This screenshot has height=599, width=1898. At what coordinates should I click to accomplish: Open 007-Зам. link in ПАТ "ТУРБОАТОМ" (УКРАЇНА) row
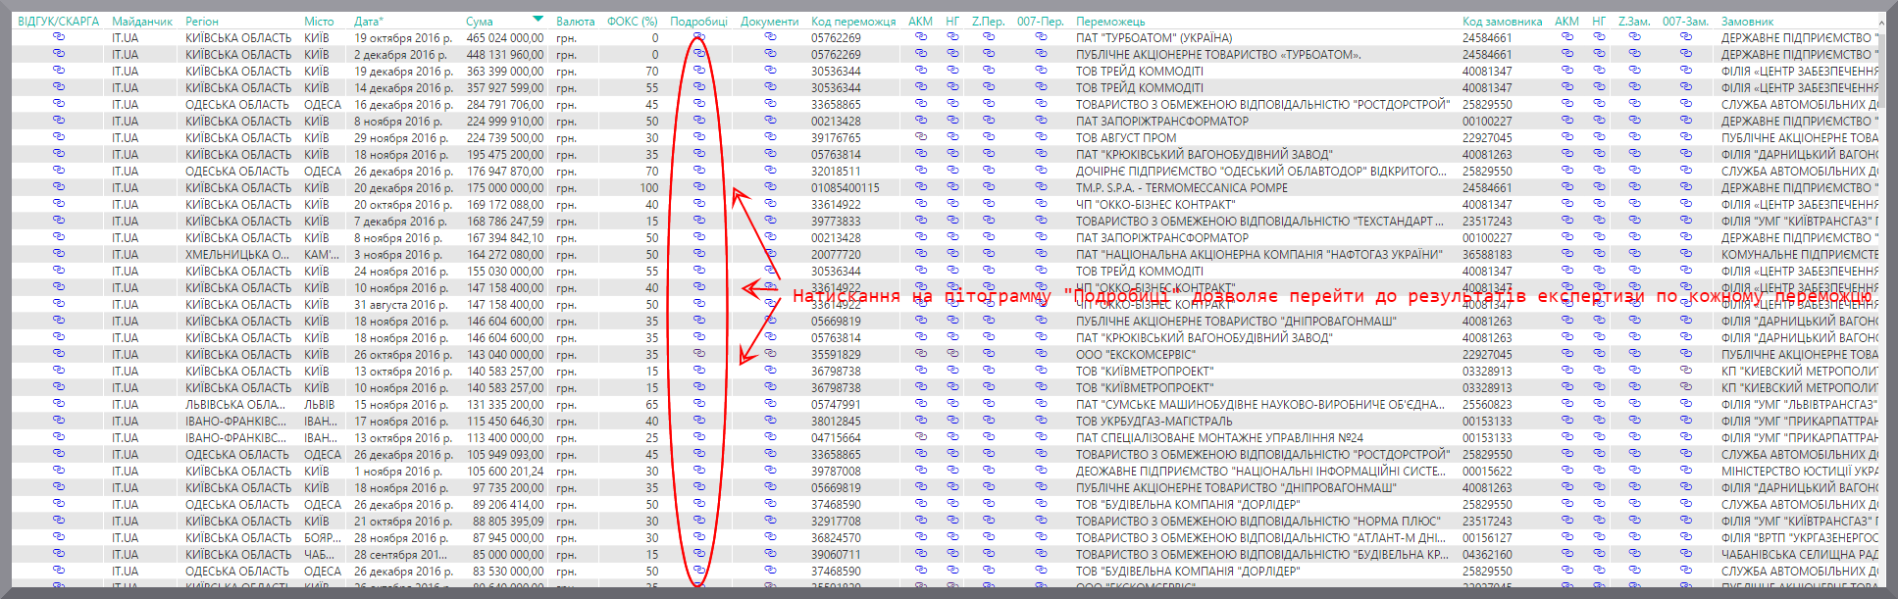(1685, 37)
